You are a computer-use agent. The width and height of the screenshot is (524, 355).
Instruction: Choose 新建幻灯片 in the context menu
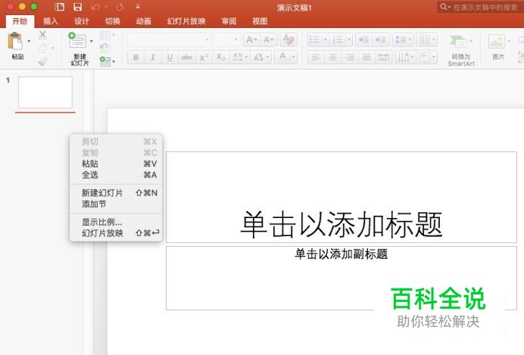(x=116, y=193)
